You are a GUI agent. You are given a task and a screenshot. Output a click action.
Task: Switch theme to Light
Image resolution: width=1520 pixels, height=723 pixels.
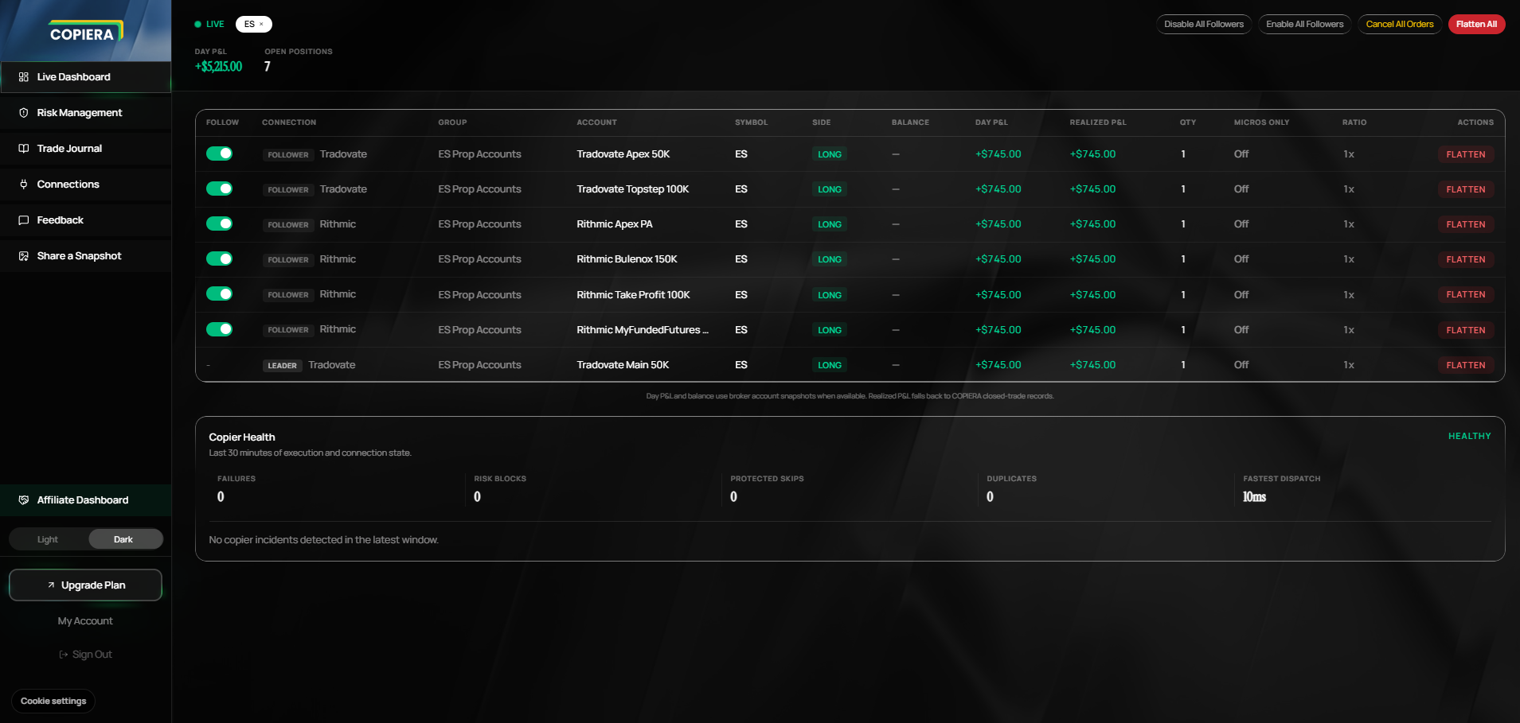(48, 539)
